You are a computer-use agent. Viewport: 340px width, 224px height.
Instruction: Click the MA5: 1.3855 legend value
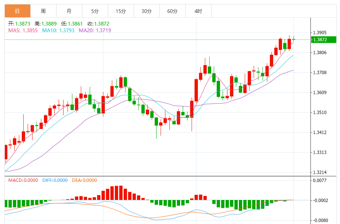(x=23, y=30)
